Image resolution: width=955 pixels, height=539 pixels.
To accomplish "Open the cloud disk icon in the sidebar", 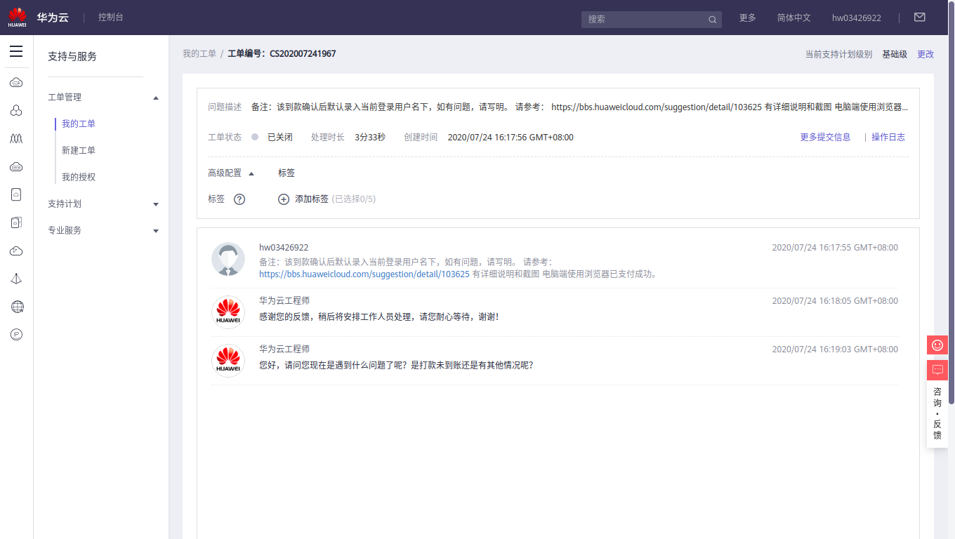I will click(16, 167).
